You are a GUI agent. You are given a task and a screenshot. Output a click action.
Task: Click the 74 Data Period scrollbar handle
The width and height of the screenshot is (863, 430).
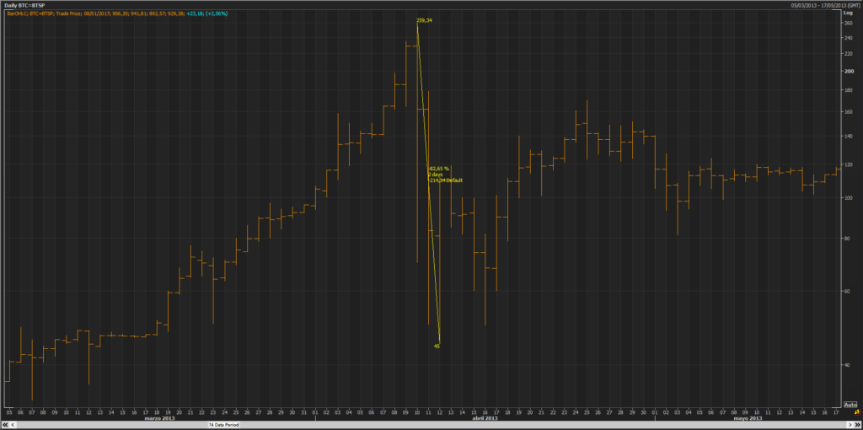point(222,425)
